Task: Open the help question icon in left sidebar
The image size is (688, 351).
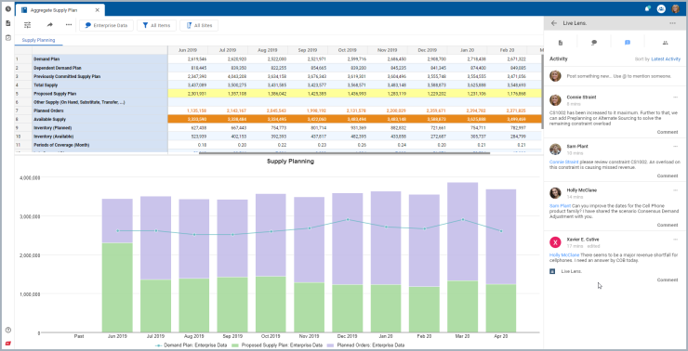Action: 7,330
